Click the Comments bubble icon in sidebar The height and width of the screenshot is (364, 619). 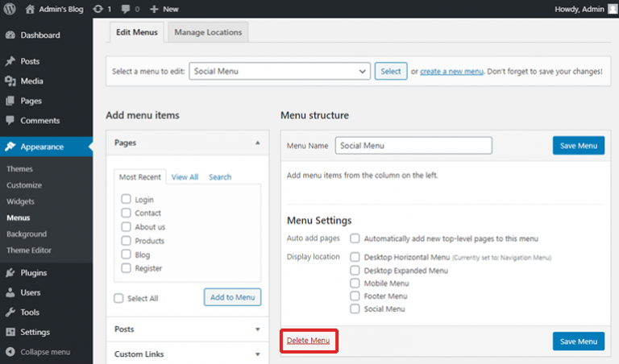click(x=10, y=121)
